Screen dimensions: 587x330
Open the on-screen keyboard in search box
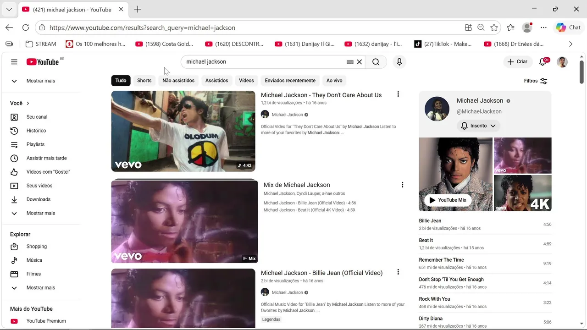350,62
